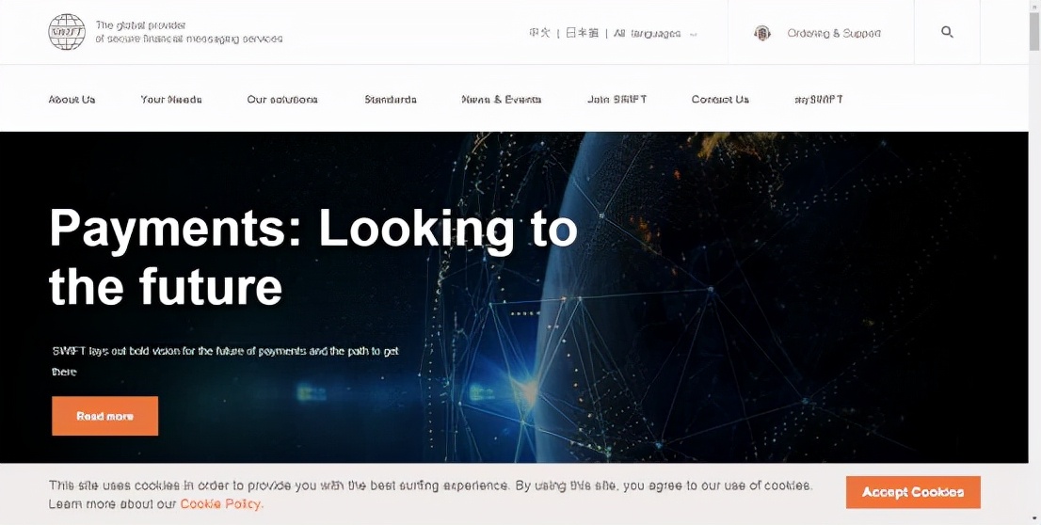Click the page's vertical scrollbar thumb

pos(1034,30)
